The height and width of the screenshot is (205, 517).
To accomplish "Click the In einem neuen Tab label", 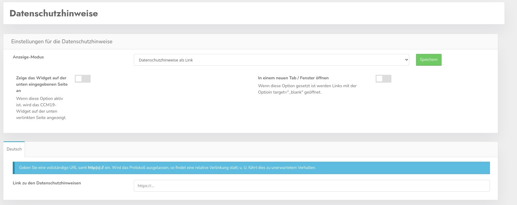I will (293, 78).
